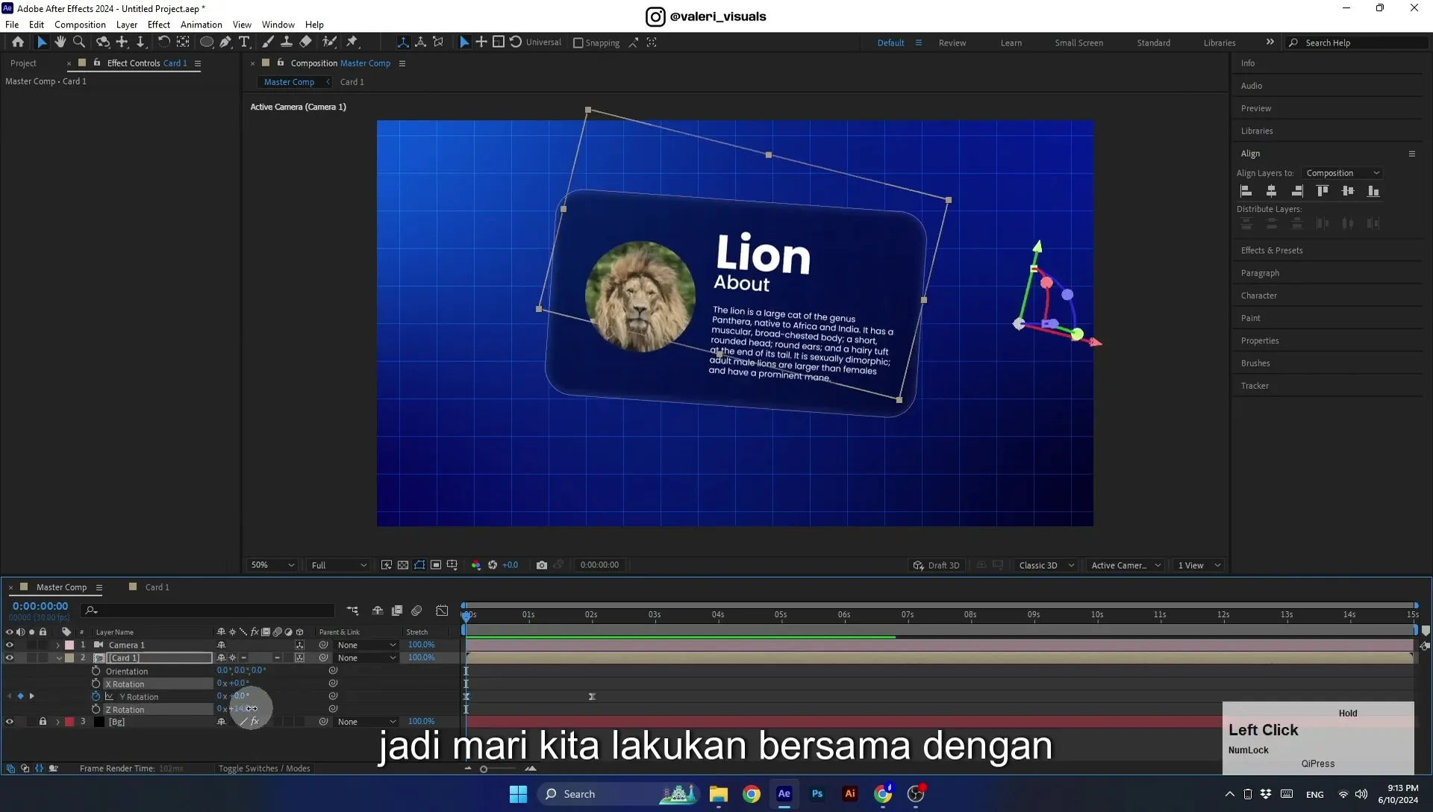Viewport: 1433px width, 812px height.
Task: Unlock the Bg layer
Action: pyautogui.click(x=43, y=722)
